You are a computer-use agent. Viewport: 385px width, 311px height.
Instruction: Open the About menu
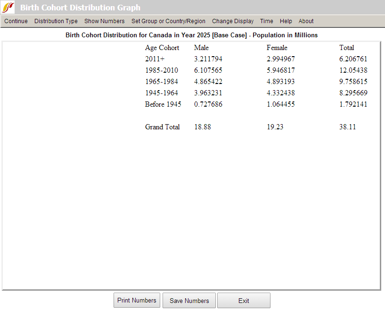[305, 21]
